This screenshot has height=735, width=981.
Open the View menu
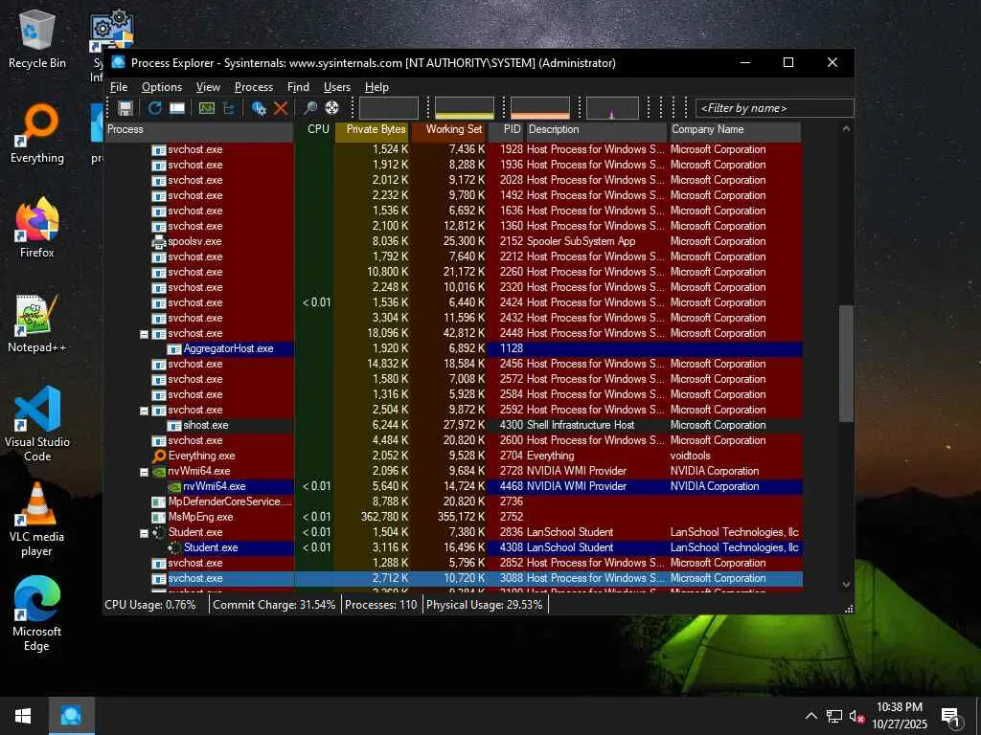[208, 87]
